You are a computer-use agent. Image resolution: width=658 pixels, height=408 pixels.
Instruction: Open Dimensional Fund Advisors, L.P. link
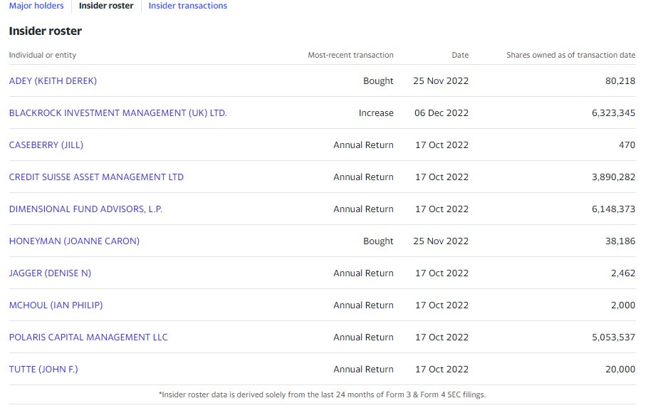[x=85, y=209]
